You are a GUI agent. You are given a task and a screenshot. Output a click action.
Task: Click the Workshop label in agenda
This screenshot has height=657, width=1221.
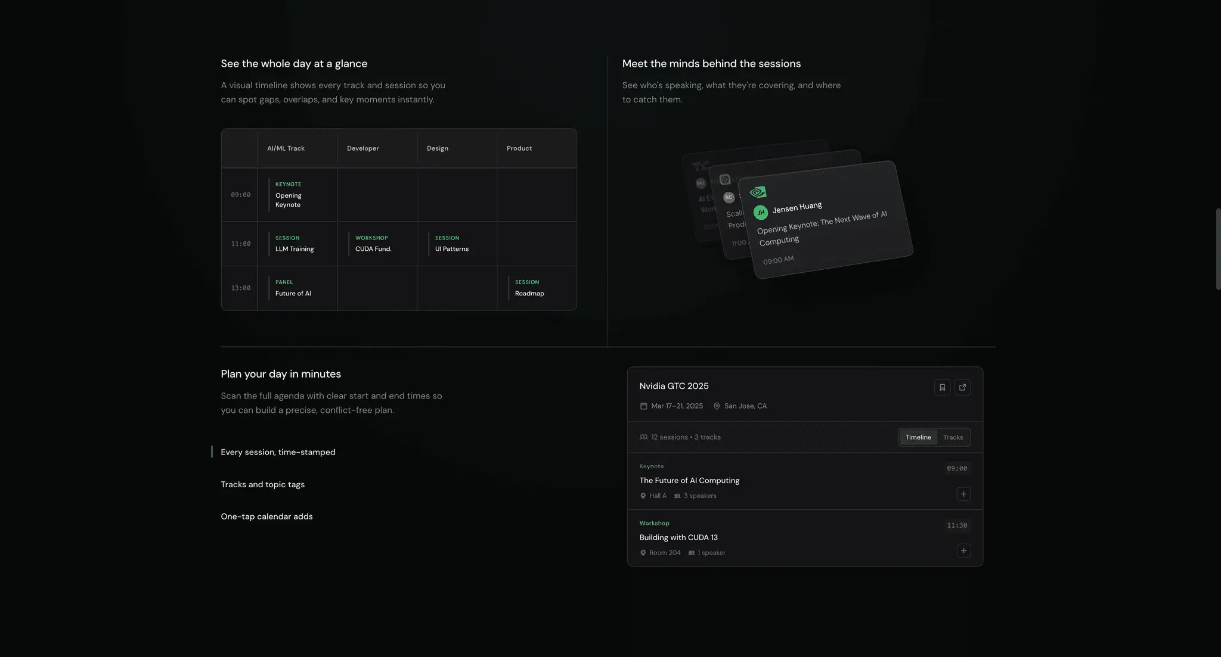click(x=654, y=524)
